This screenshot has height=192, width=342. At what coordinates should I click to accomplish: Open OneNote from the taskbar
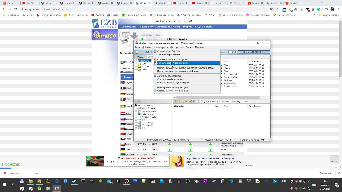point(205,181)
